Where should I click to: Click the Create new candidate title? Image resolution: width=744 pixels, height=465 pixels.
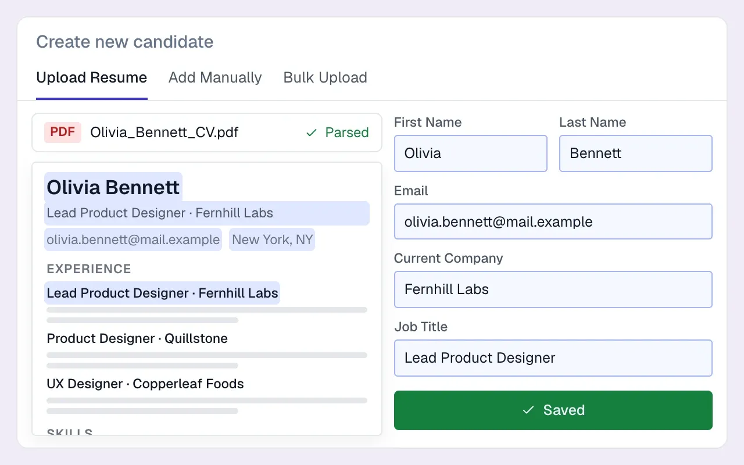[x=125, y=42]
